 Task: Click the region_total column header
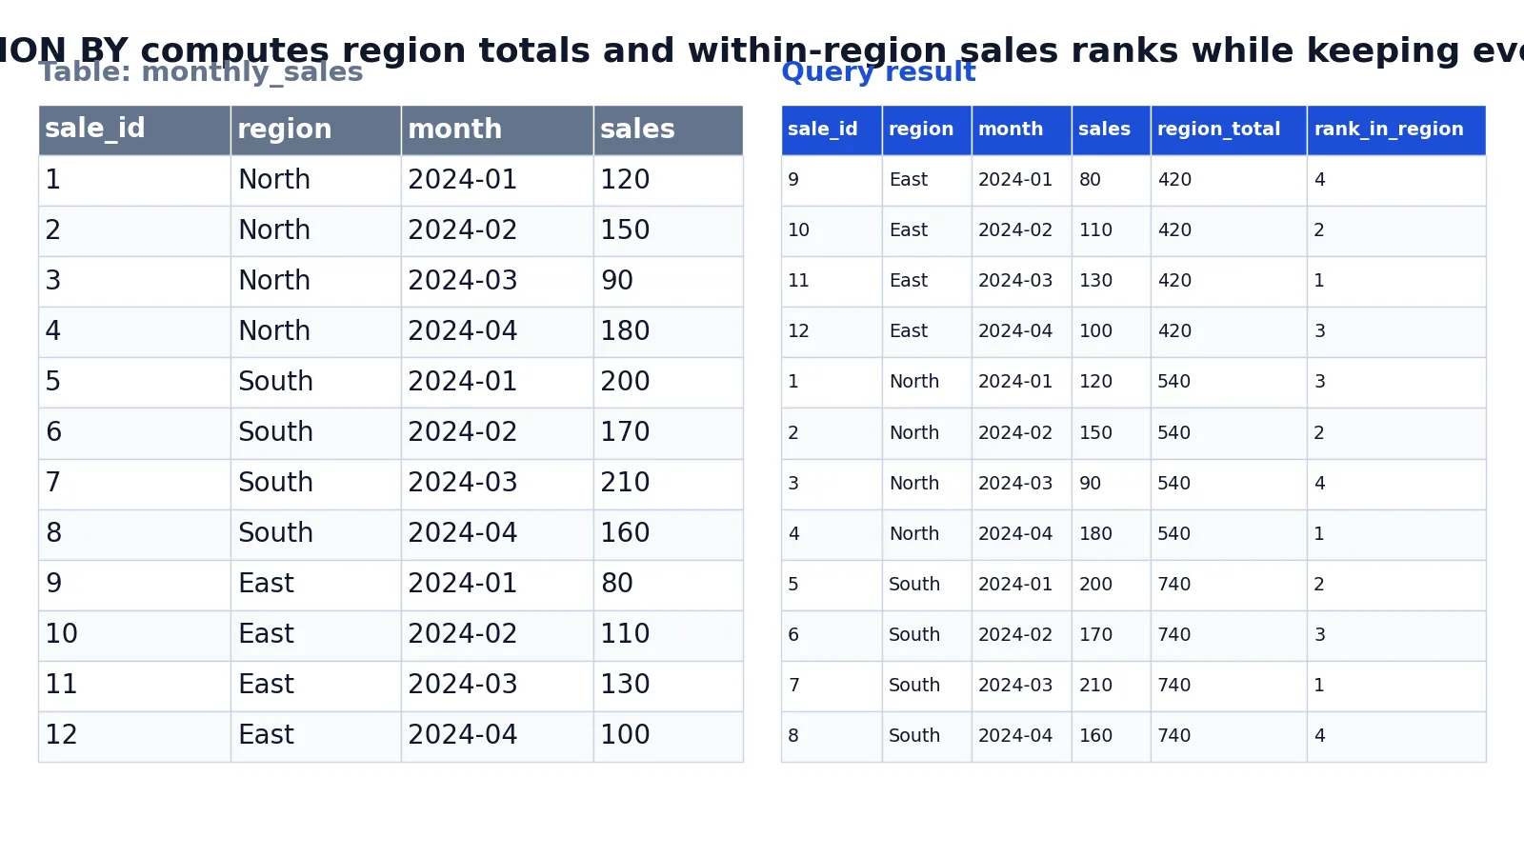coord(1229,130)
